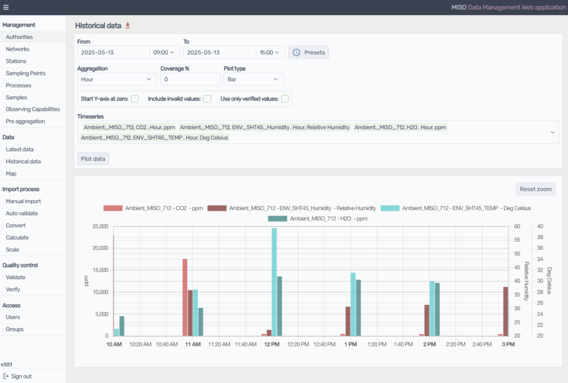Enable Start Y-axis at zero checkbox

135,99
